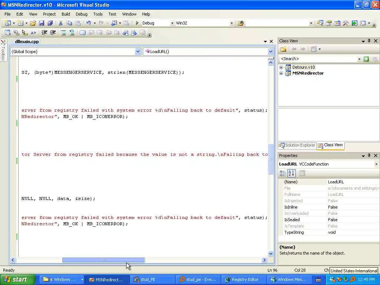
Task: Open the Find combo box dropdown arrow
Action: click(x=311, y=23)
